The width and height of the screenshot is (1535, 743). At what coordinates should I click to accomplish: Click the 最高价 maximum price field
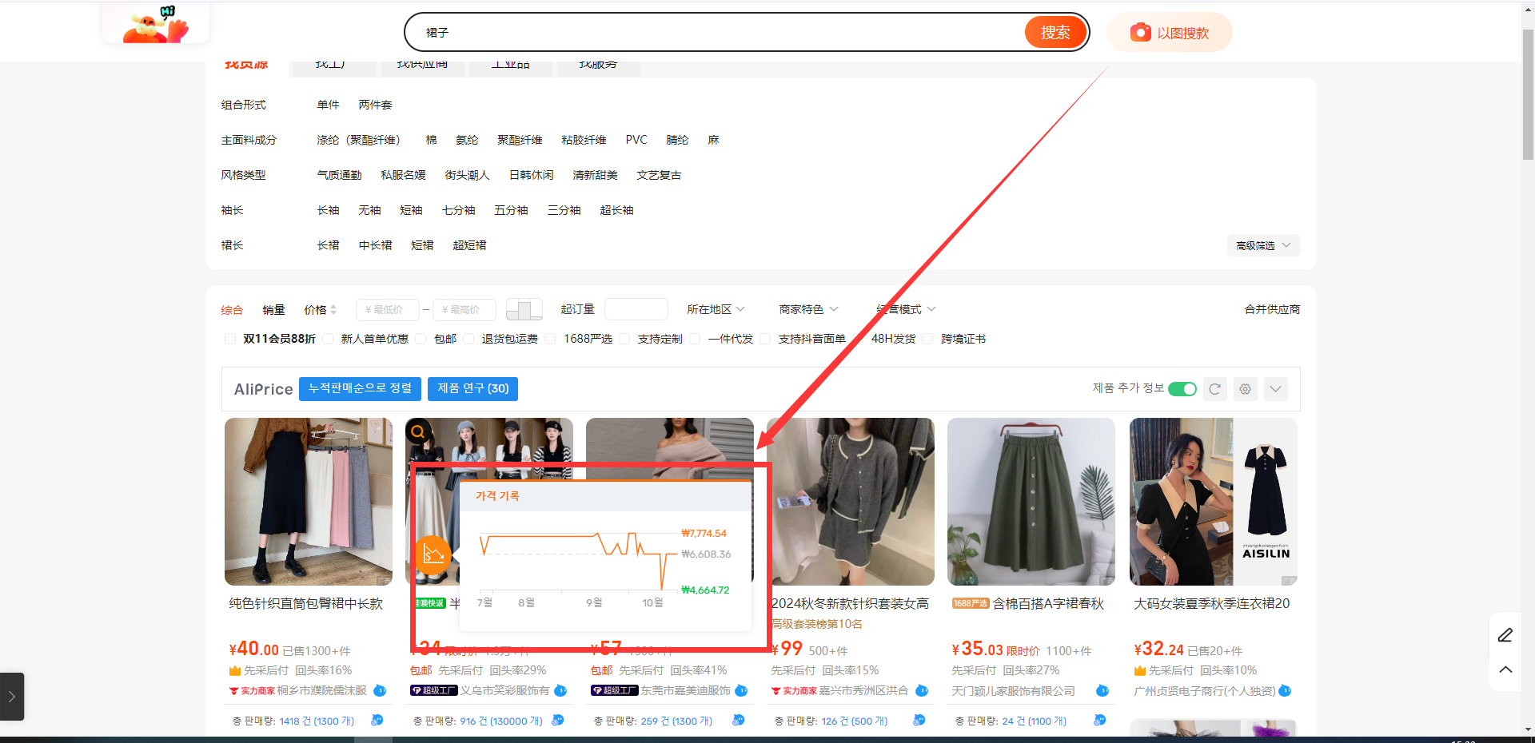click(464, 309)
